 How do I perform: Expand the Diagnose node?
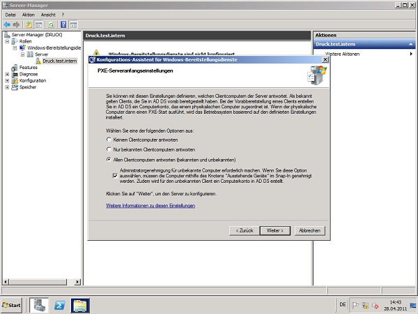pyautogui.click(x=7, y=74)
